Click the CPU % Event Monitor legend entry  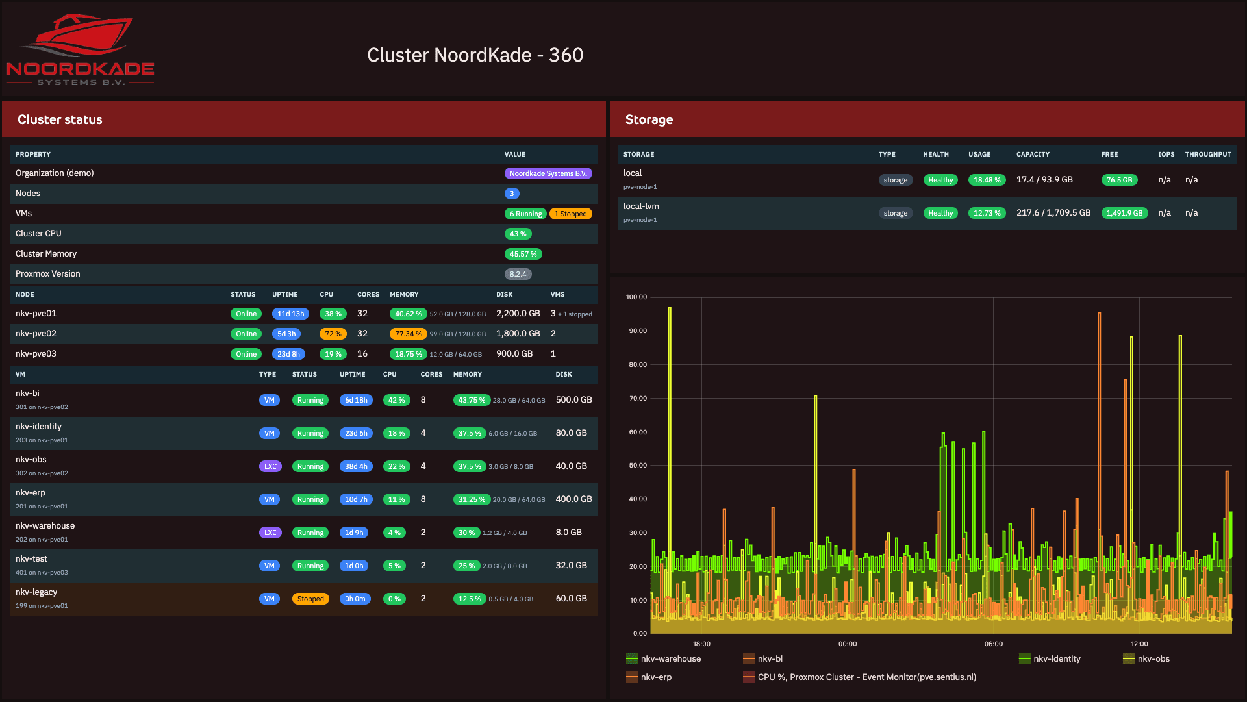[866, 677]
